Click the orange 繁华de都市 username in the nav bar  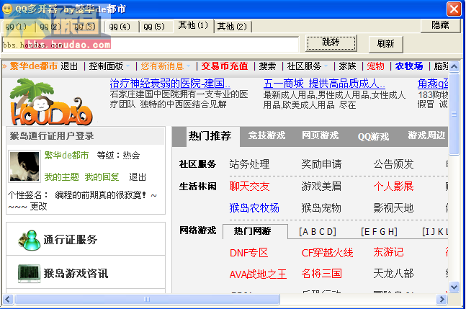pos(34,66)
